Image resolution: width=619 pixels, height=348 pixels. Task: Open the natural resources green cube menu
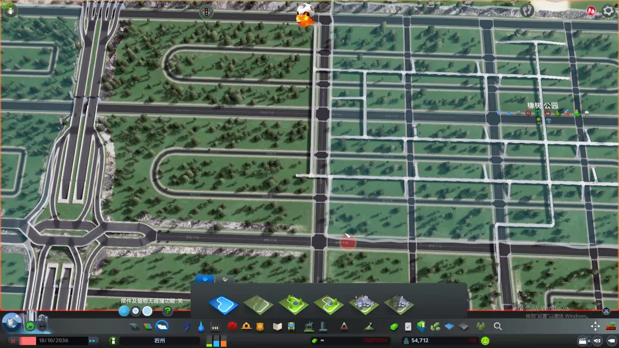point(422,326)
